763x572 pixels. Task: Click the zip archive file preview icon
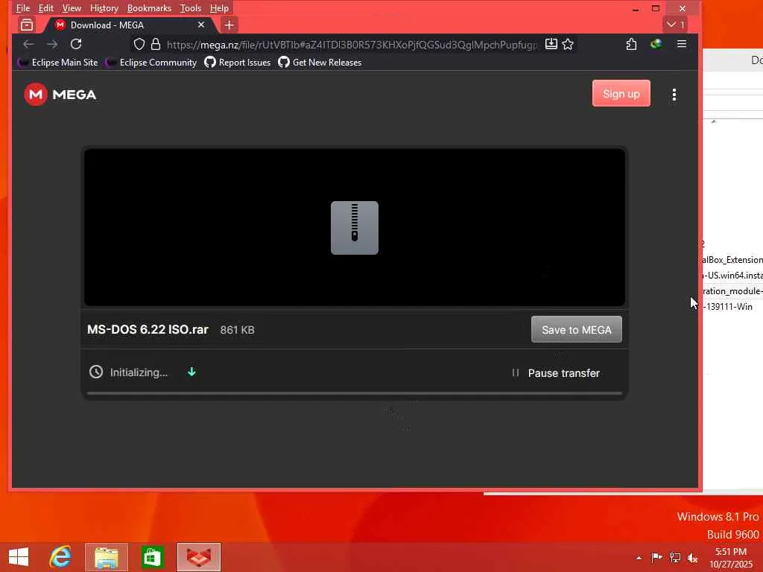pos(354,228)
